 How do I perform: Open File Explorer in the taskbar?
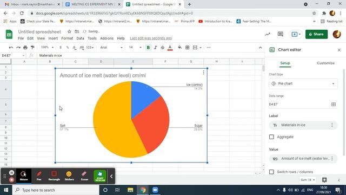(x=130, y=190)
